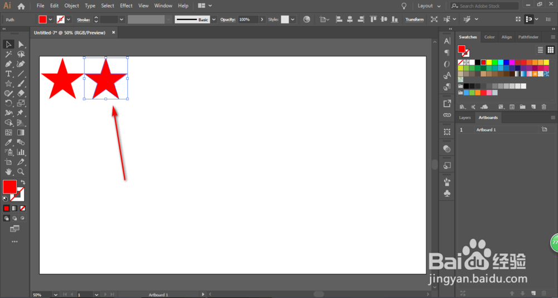
Task: Choose the Paintbrush tool
Action: [x=21, y=84]
